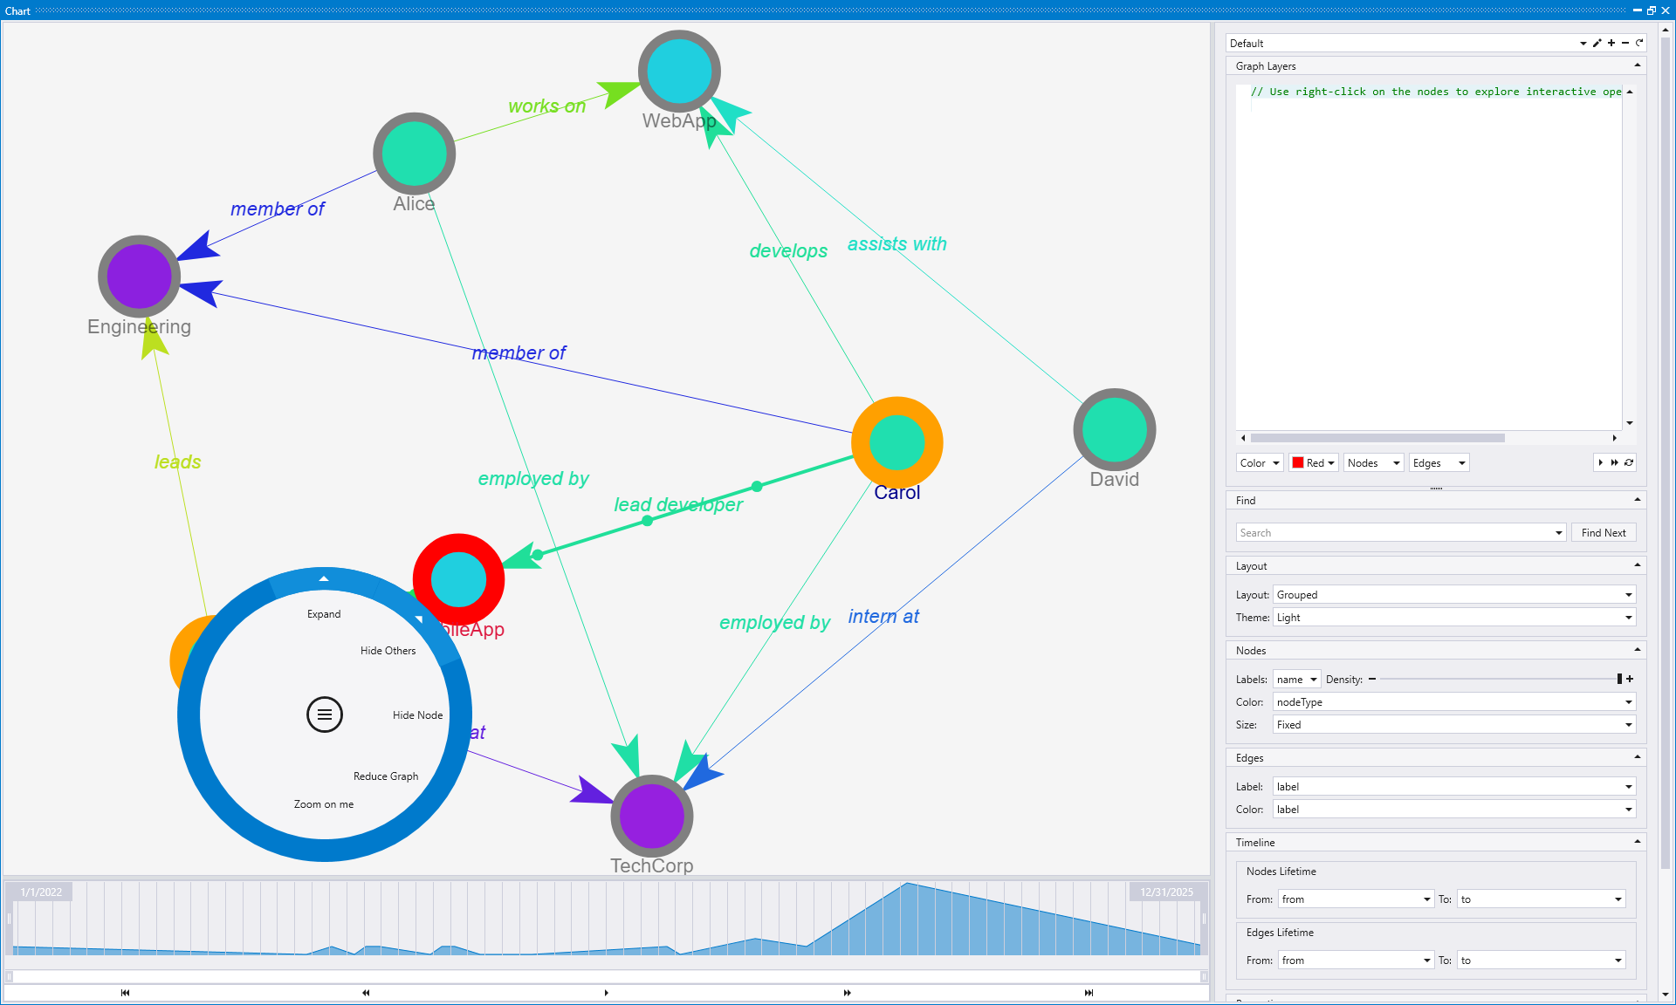Click the fast-forward run icon below Graph Layers
The width and height of the screenshot is (1676, 1005).
[x=1614, y=462]
